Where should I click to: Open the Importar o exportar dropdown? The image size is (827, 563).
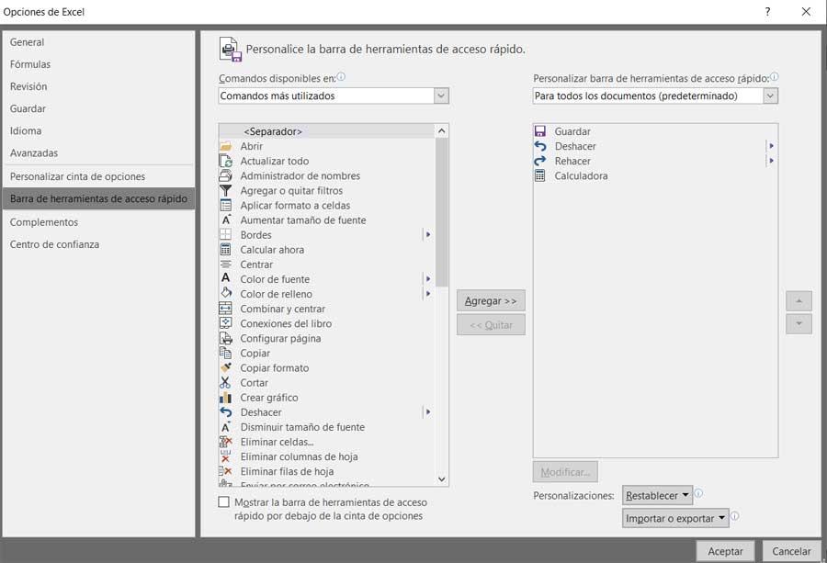tap(675, 518)
